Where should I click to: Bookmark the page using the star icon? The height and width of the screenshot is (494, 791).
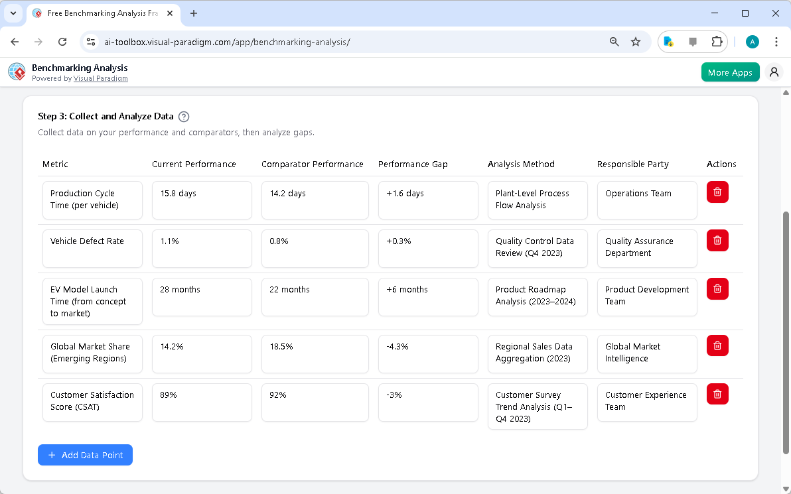(x=636, y=41)
